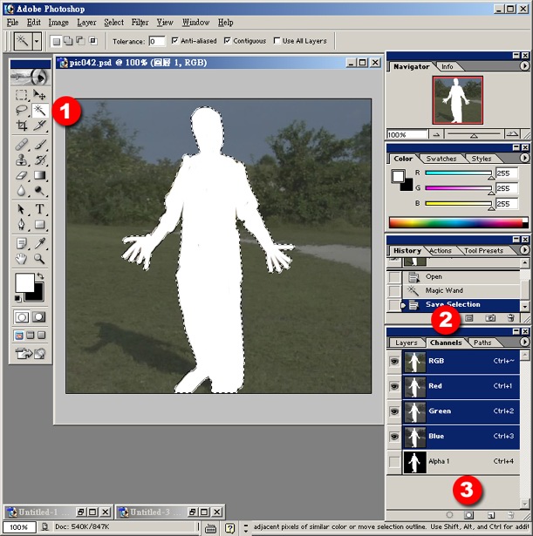Expand the Color panel options arrow
Image resolution: width=533 pixels, height=536 pixels.
[524, 159]
